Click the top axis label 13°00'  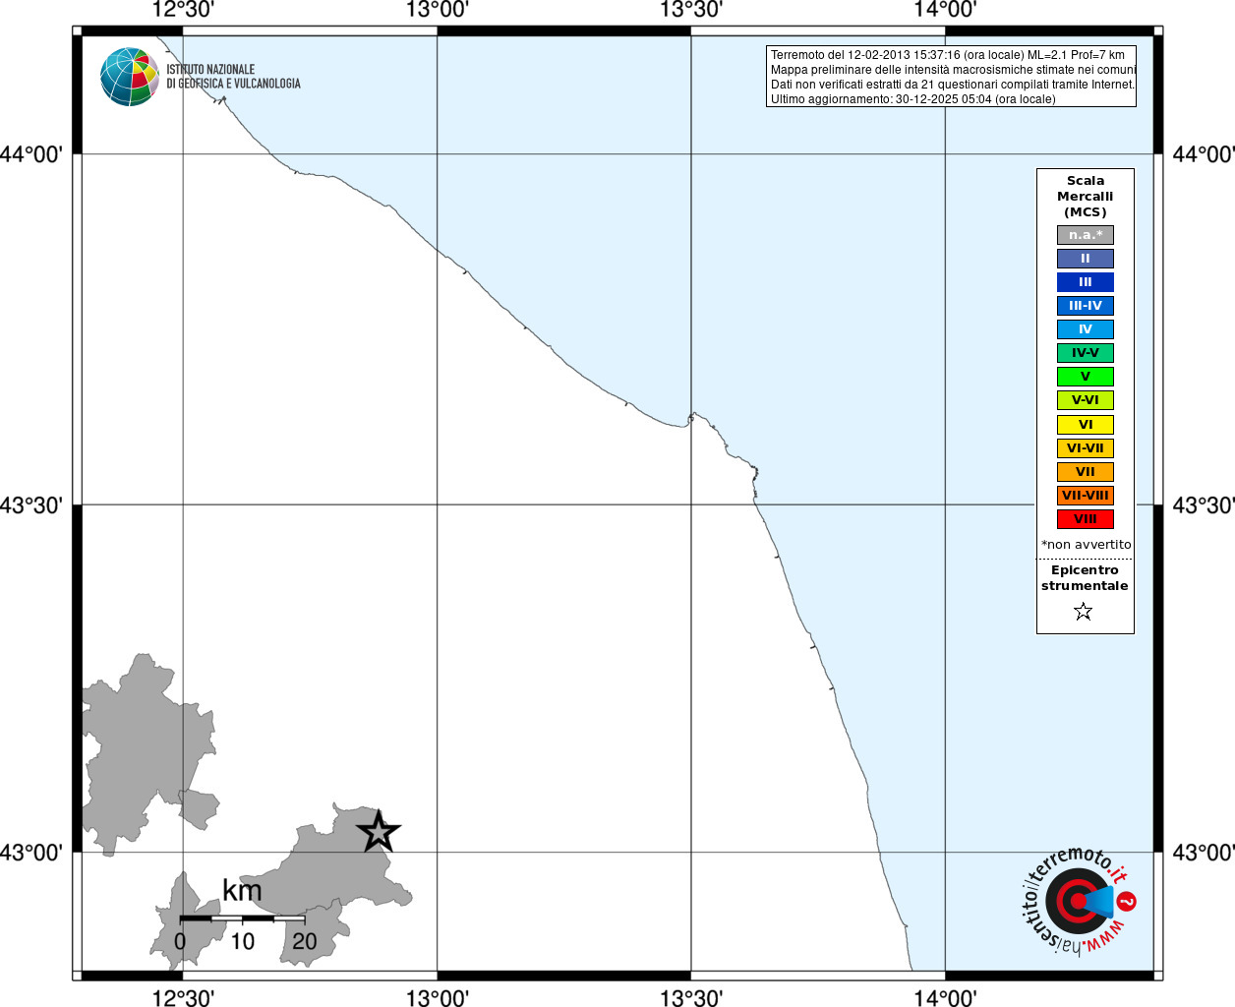437,11
